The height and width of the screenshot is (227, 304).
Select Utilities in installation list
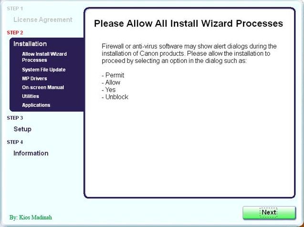click(31, 96)
